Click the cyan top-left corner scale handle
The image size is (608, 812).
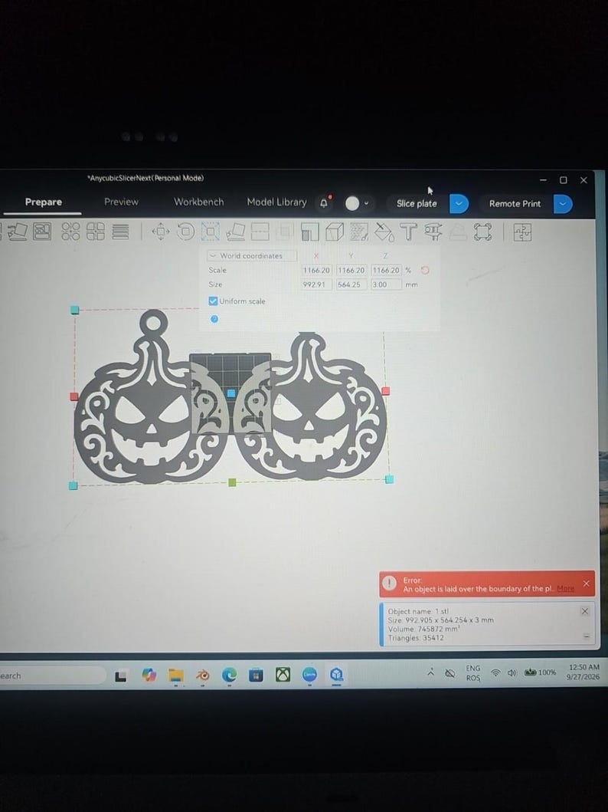click(74, 310)
